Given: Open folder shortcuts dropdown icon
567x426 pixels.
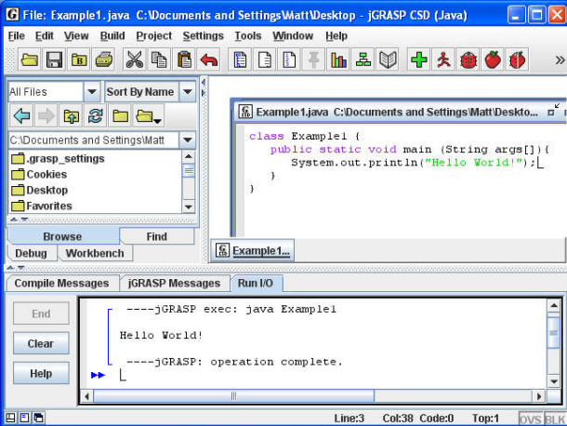Looking at the screenshot, I should tap(149, 116).
